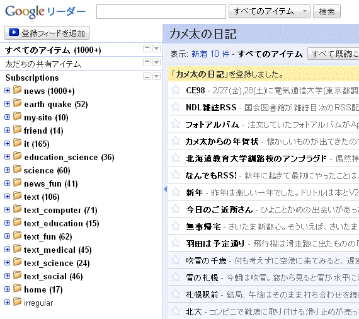Screen dimensions: 359x319
Task: Star the なんでもRSS! item
Action: pyautogui.click(x=176, y=175)
